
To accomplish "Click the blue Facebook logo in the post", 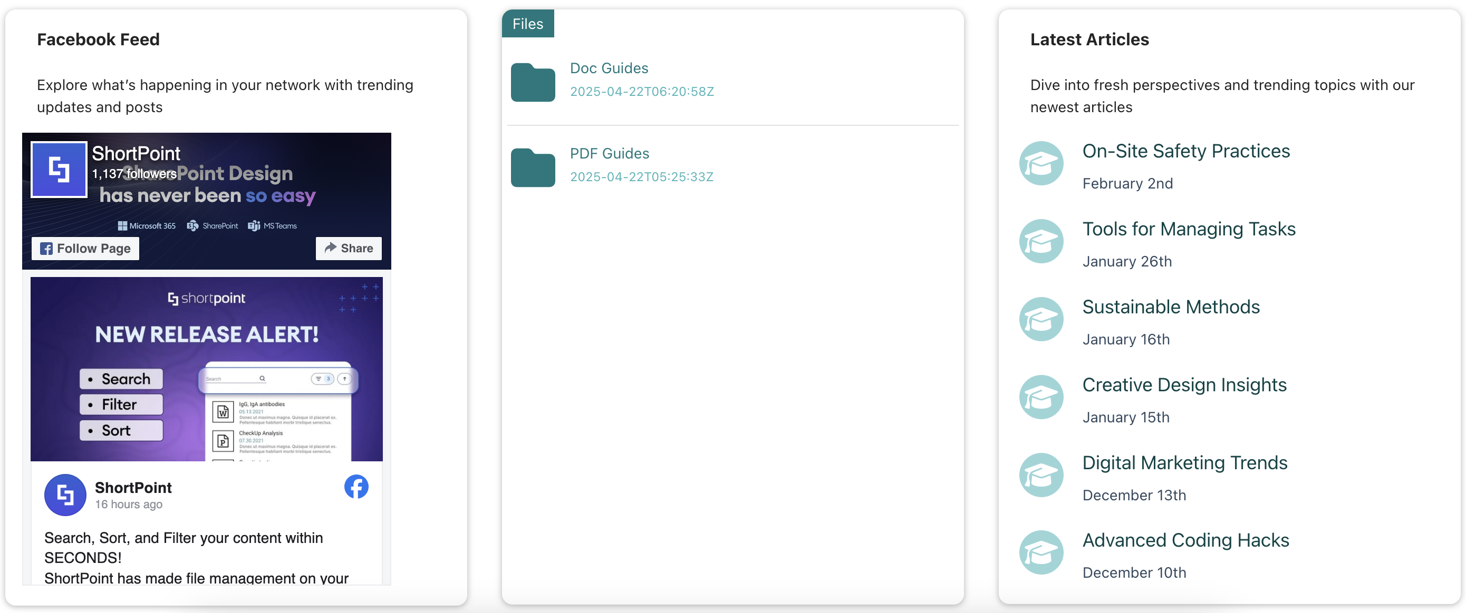I will click(356, 487).
